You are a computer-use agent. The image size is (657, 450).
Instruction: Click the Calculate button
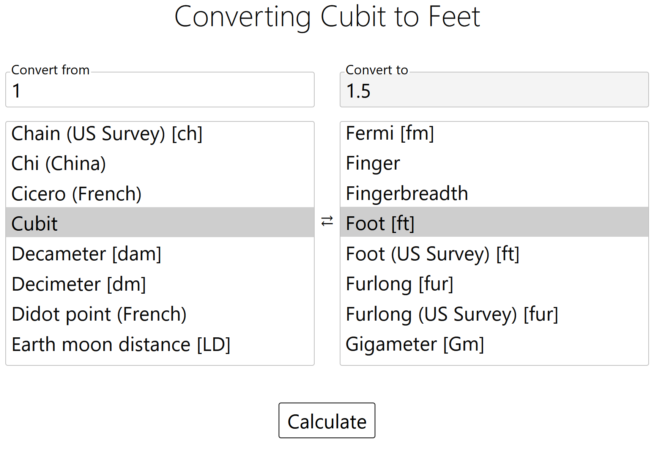(327, 421)
